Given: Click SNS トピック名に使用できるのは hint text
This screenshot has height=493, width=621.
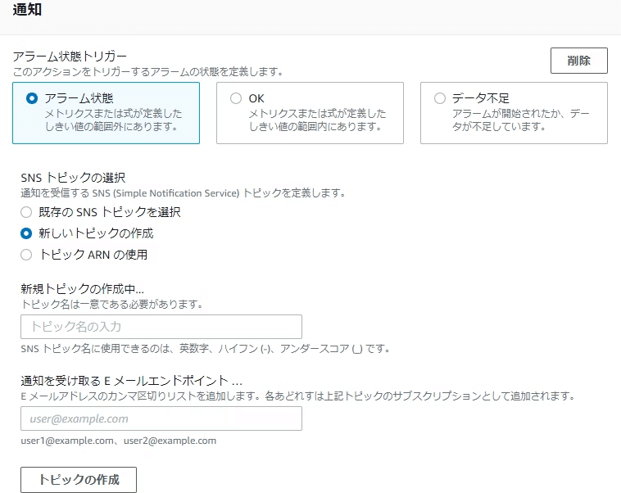Looking at the screenshot, I should click(206, 349).
